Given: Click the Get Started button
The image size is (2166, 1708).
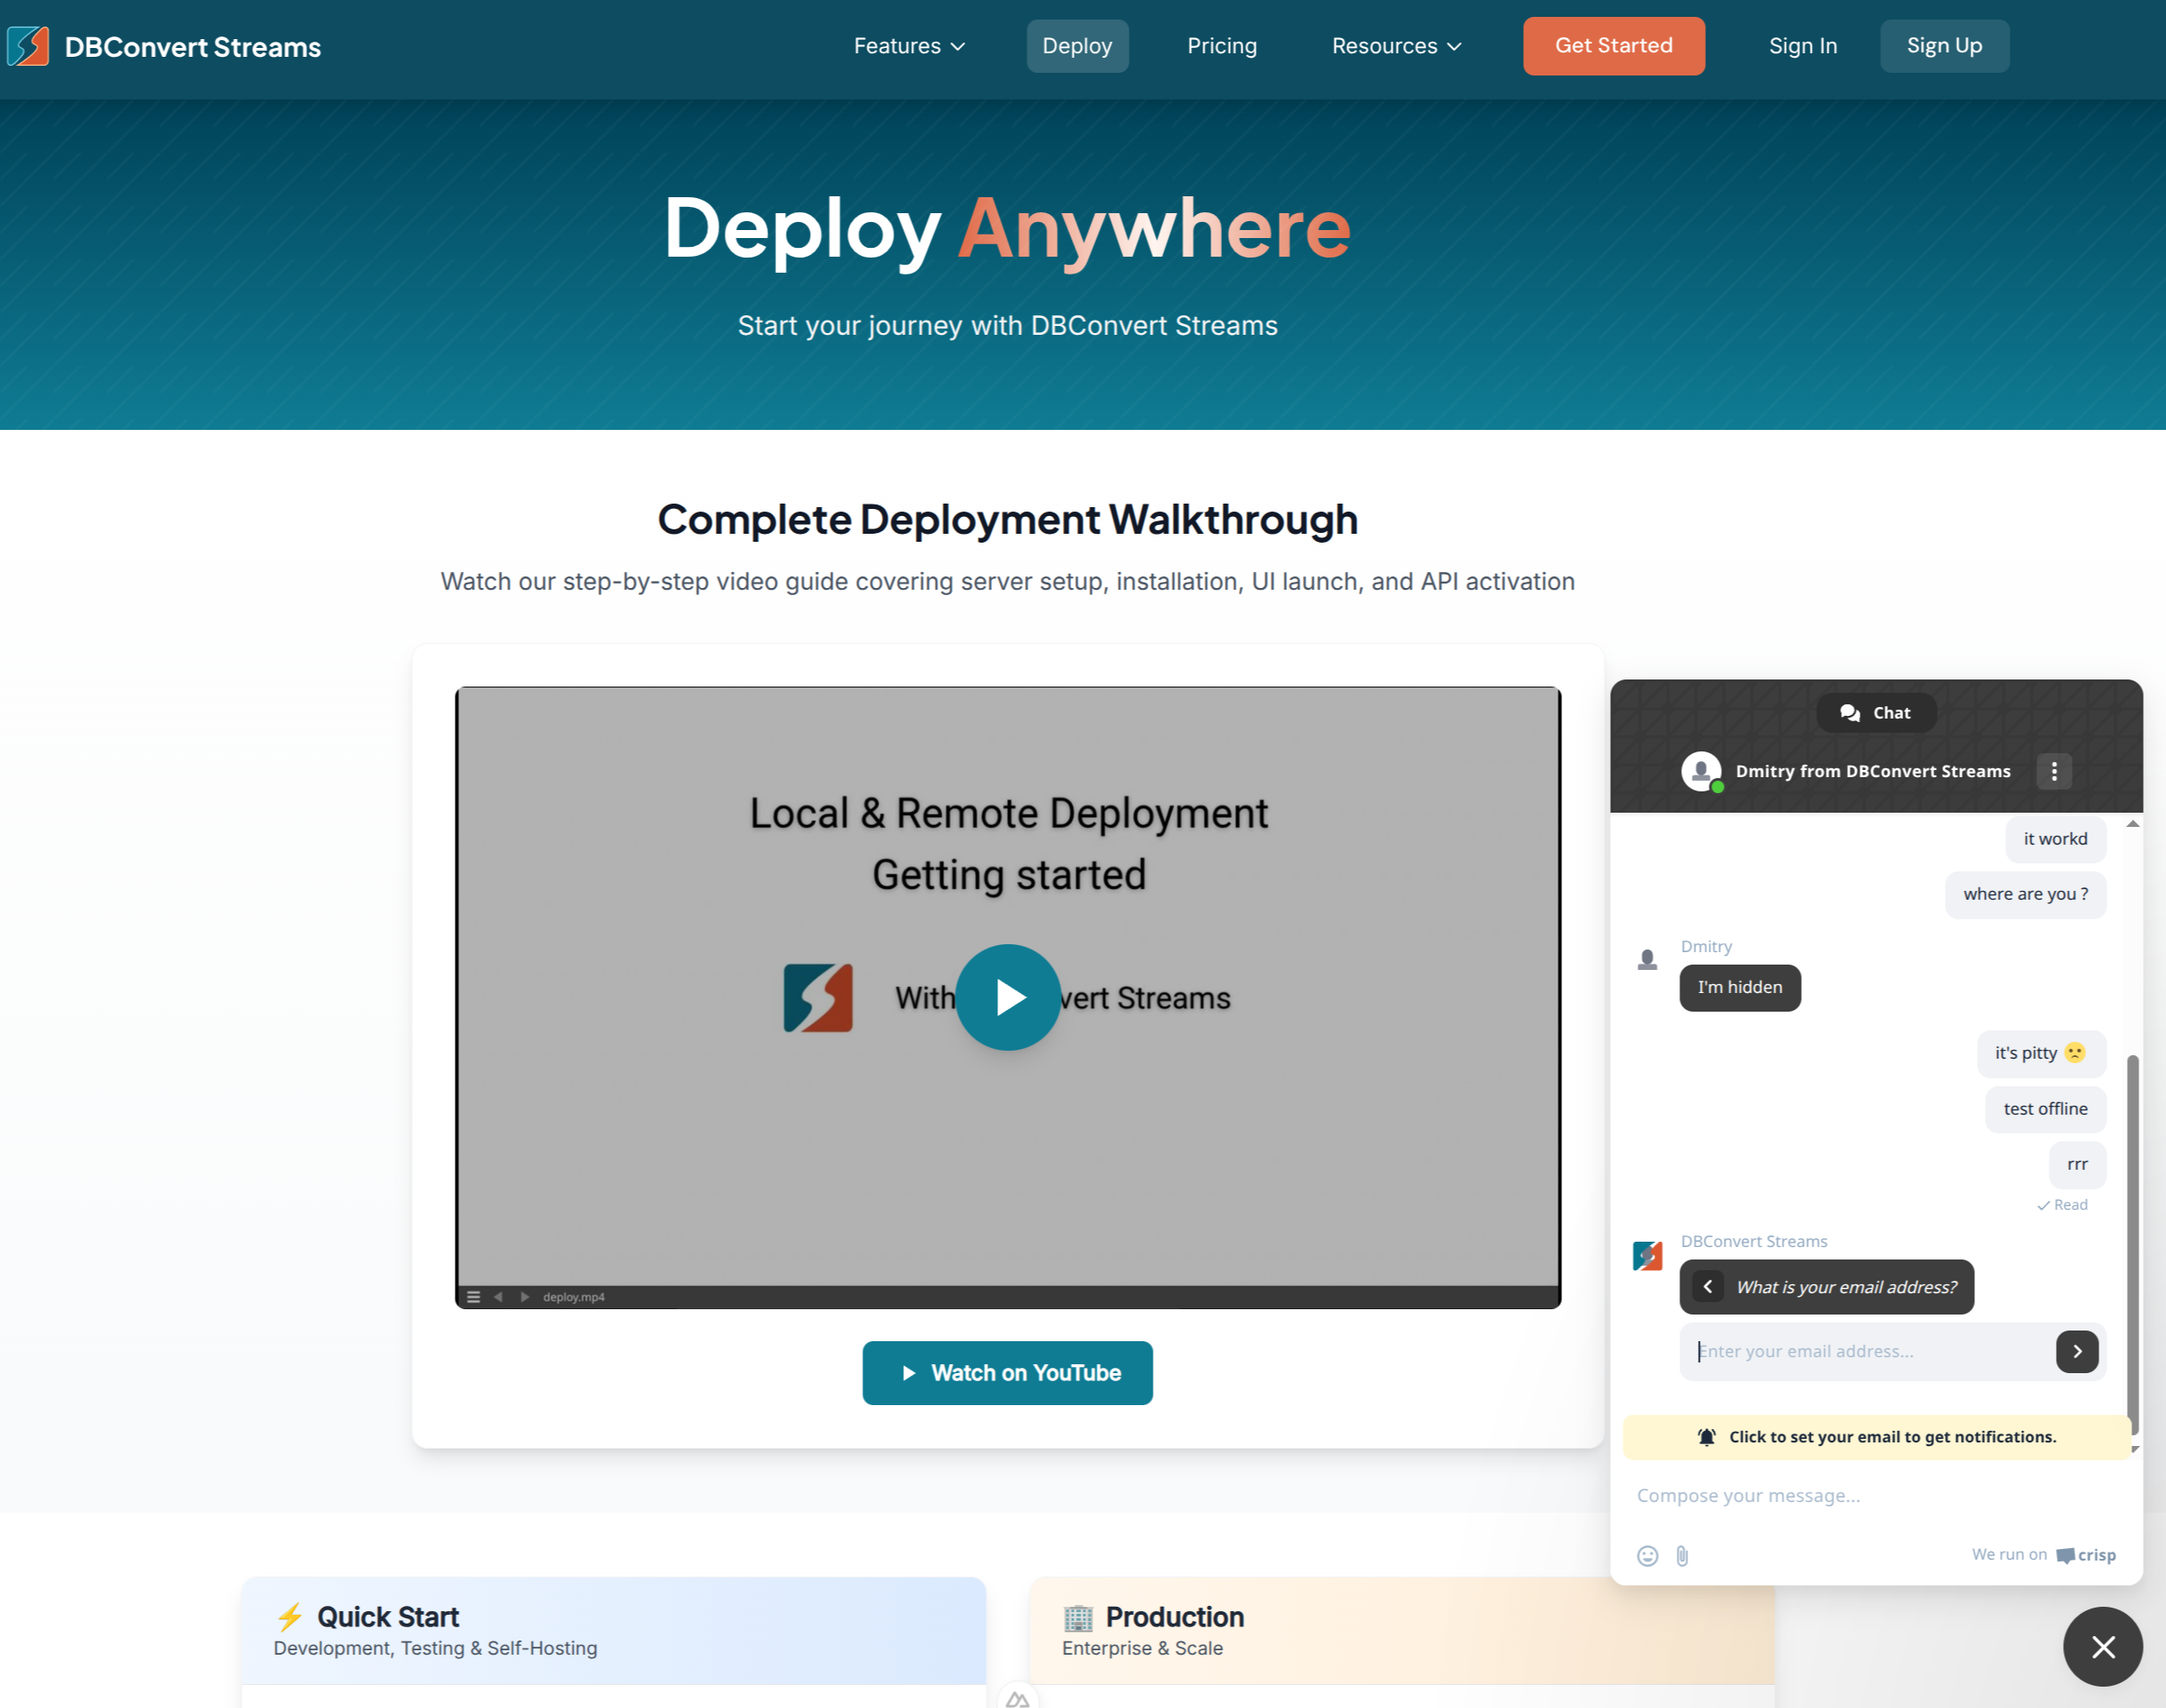Looking at the screenshot, I should (x=1613, y=46).
